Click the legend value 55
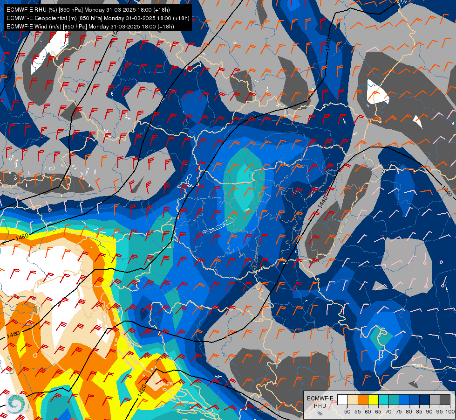Screen dimensions: 456x420 [x=358, y=412]
